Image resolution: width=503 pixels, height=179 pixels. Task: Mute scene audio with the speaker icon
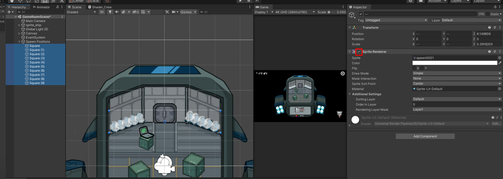[117, 12]
